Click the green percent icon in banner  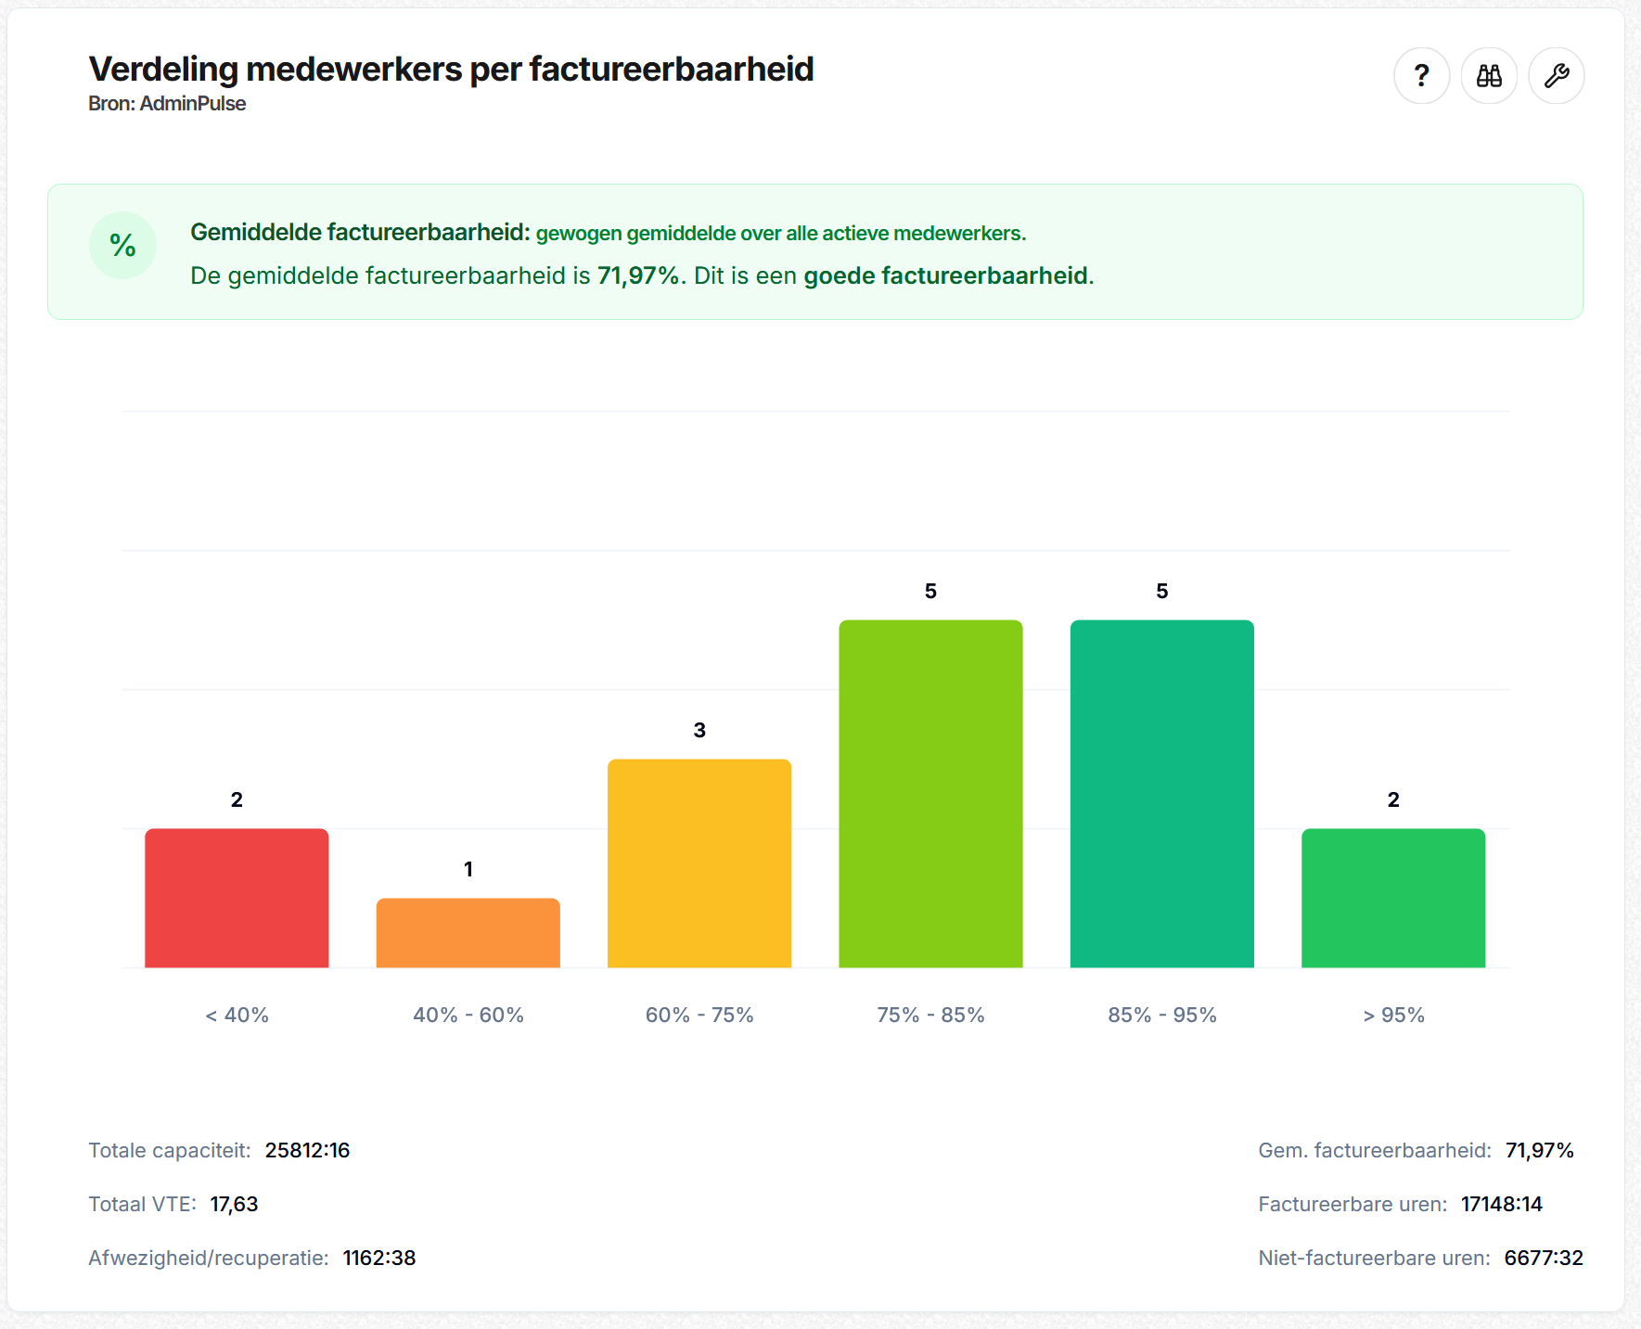[x=122, y=246]
